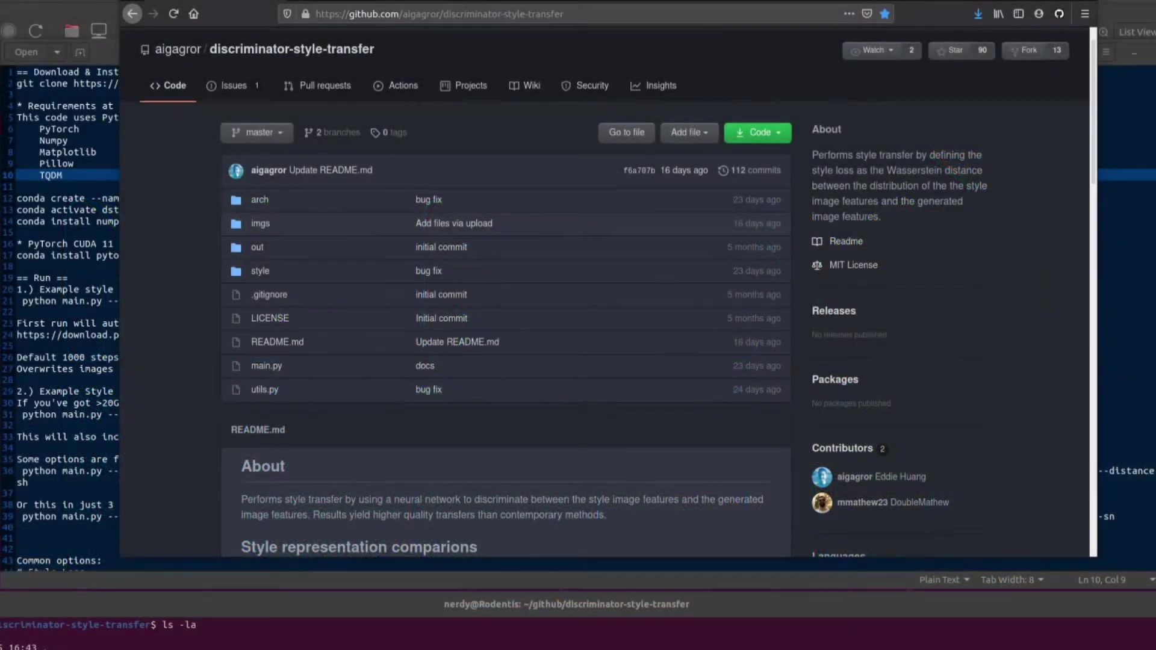Open the Firefox hamburger menu
The height and width of the screenshot is (650, 1156).
pyautogui.click(x=1085, y=13)
